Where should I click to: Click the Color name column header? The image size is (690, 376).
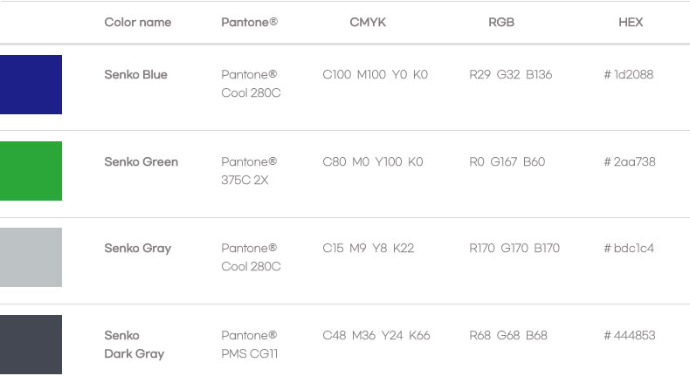click(x=137, y=23)
